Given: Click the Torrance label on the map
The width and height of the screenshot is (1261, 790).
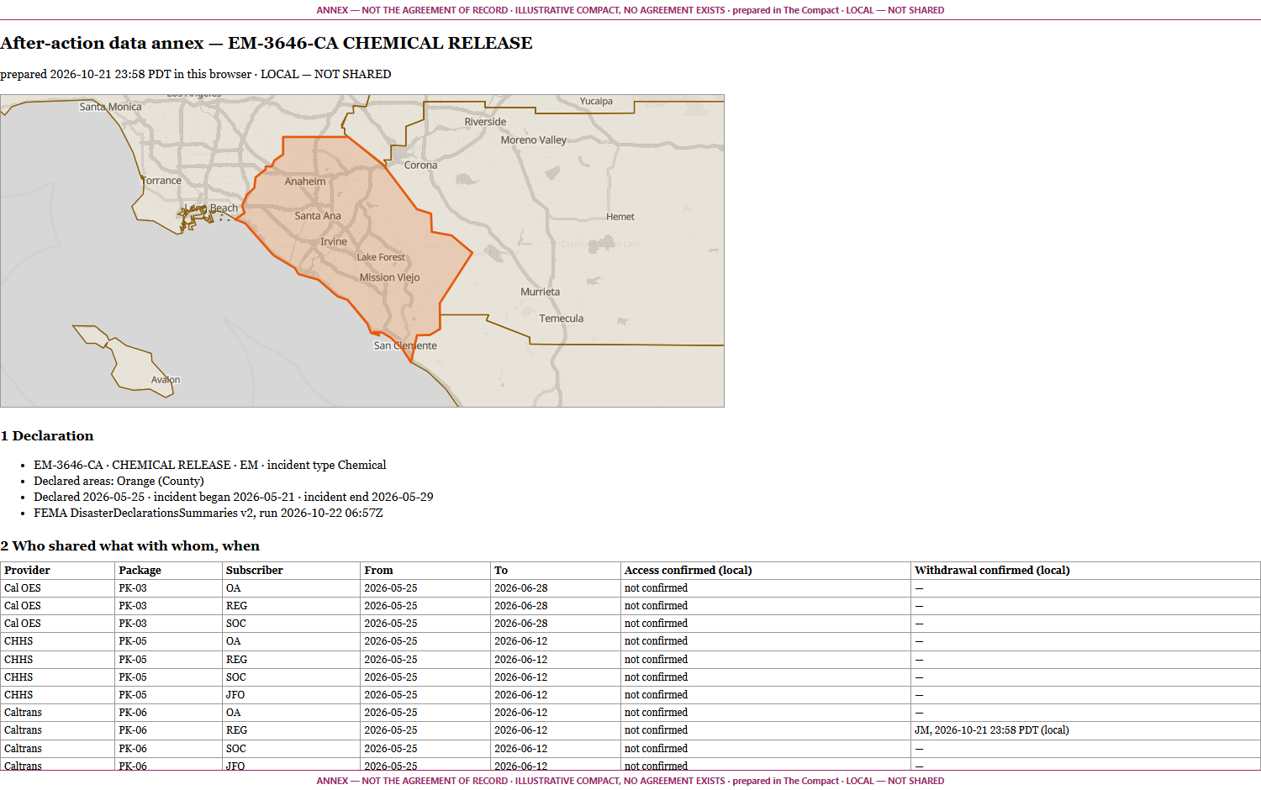Looking at the screenshot, I should [x=161, y=181].
